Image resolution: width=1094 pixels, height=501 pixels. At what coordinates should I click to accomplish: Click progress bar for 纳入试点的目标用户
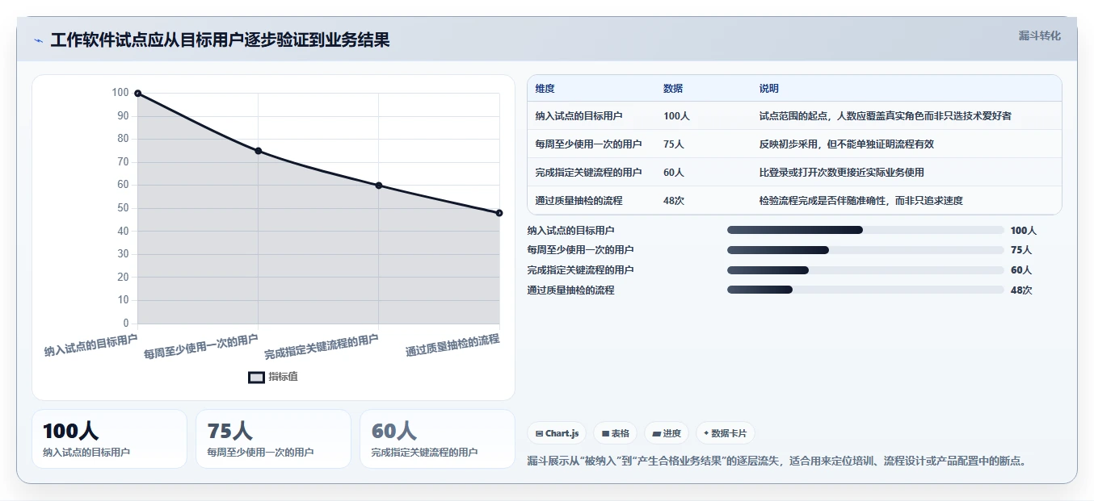tap(865, 230)
